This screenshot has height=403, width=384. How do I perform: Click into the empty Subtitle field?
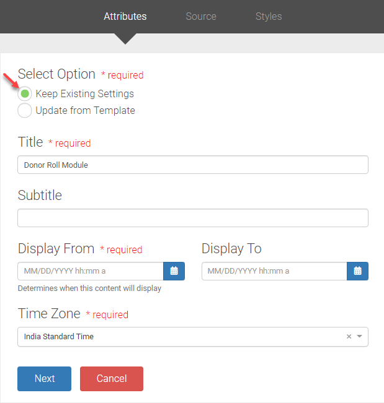click(192, 218)
